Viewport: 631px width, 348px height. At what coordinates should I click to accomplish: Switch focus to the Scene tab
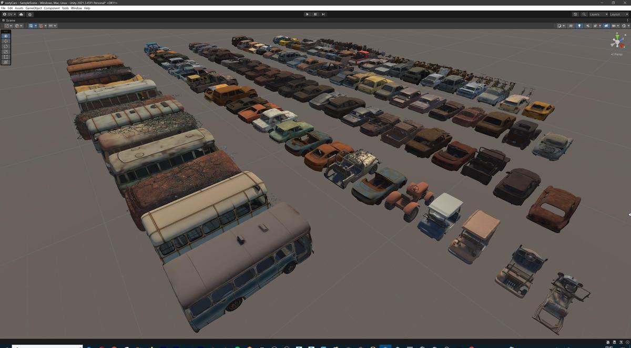tap(9, 20)
